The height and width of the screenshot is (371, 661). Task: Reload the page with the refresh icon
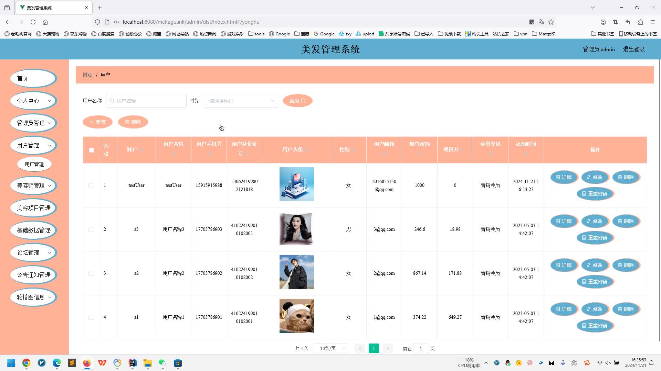(33, 22)
